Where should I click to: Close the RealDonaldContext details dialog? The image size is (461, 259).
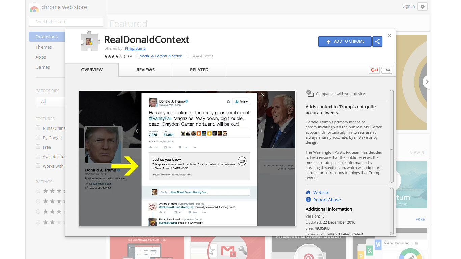tap(389, 35)
